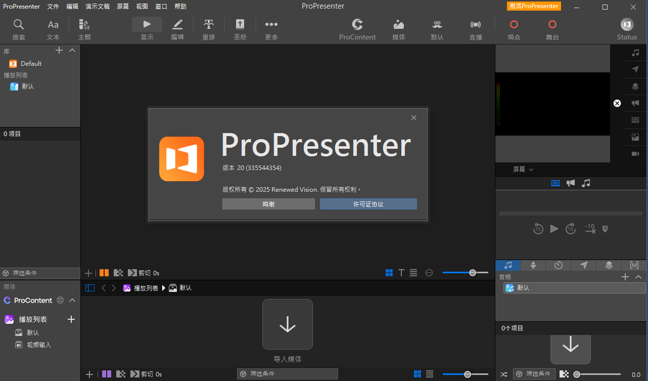Open the Theme (主题) toolbar icon
The image size is (648, 381).
click(x=84, y=25)
